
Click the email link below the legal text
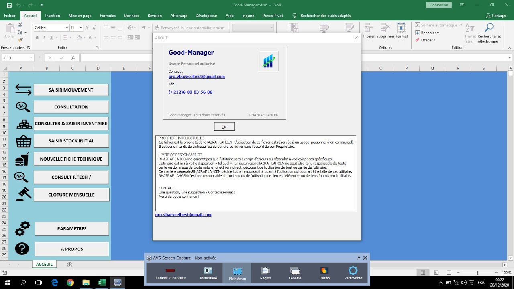(x=184, y=215)
